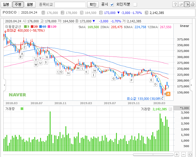Viewport: 196px width, 157px height.
Task: Click the 최대값 400,000 annotation
Action: click(26, 30)
